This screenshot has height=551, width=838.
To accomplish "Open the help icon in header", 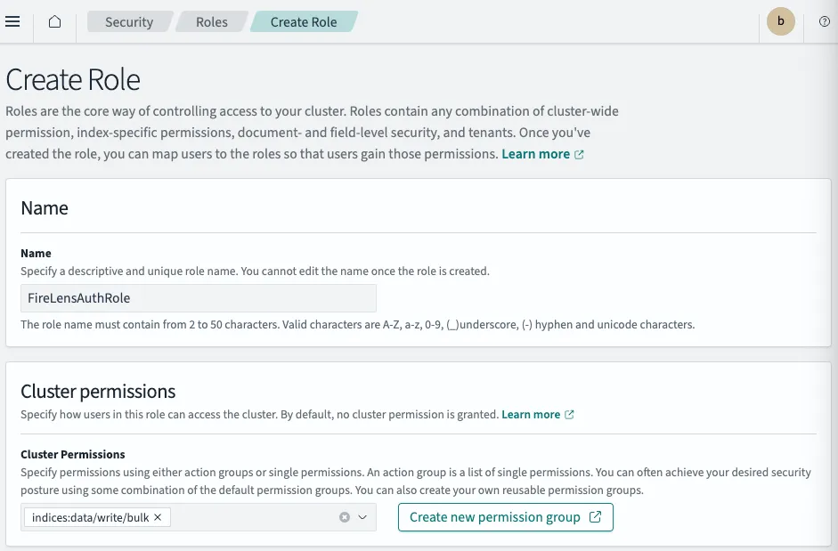I will (x=823, y=21).
